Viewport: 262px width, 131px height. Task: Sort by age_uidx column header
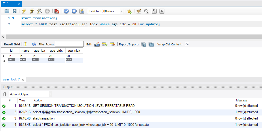57,51
